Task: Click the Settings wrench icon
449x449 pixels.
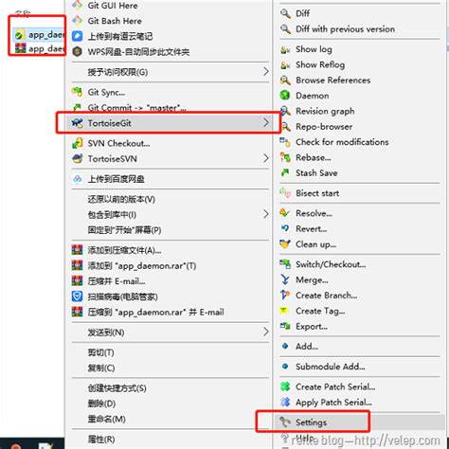Action: [x=285, y=422]
